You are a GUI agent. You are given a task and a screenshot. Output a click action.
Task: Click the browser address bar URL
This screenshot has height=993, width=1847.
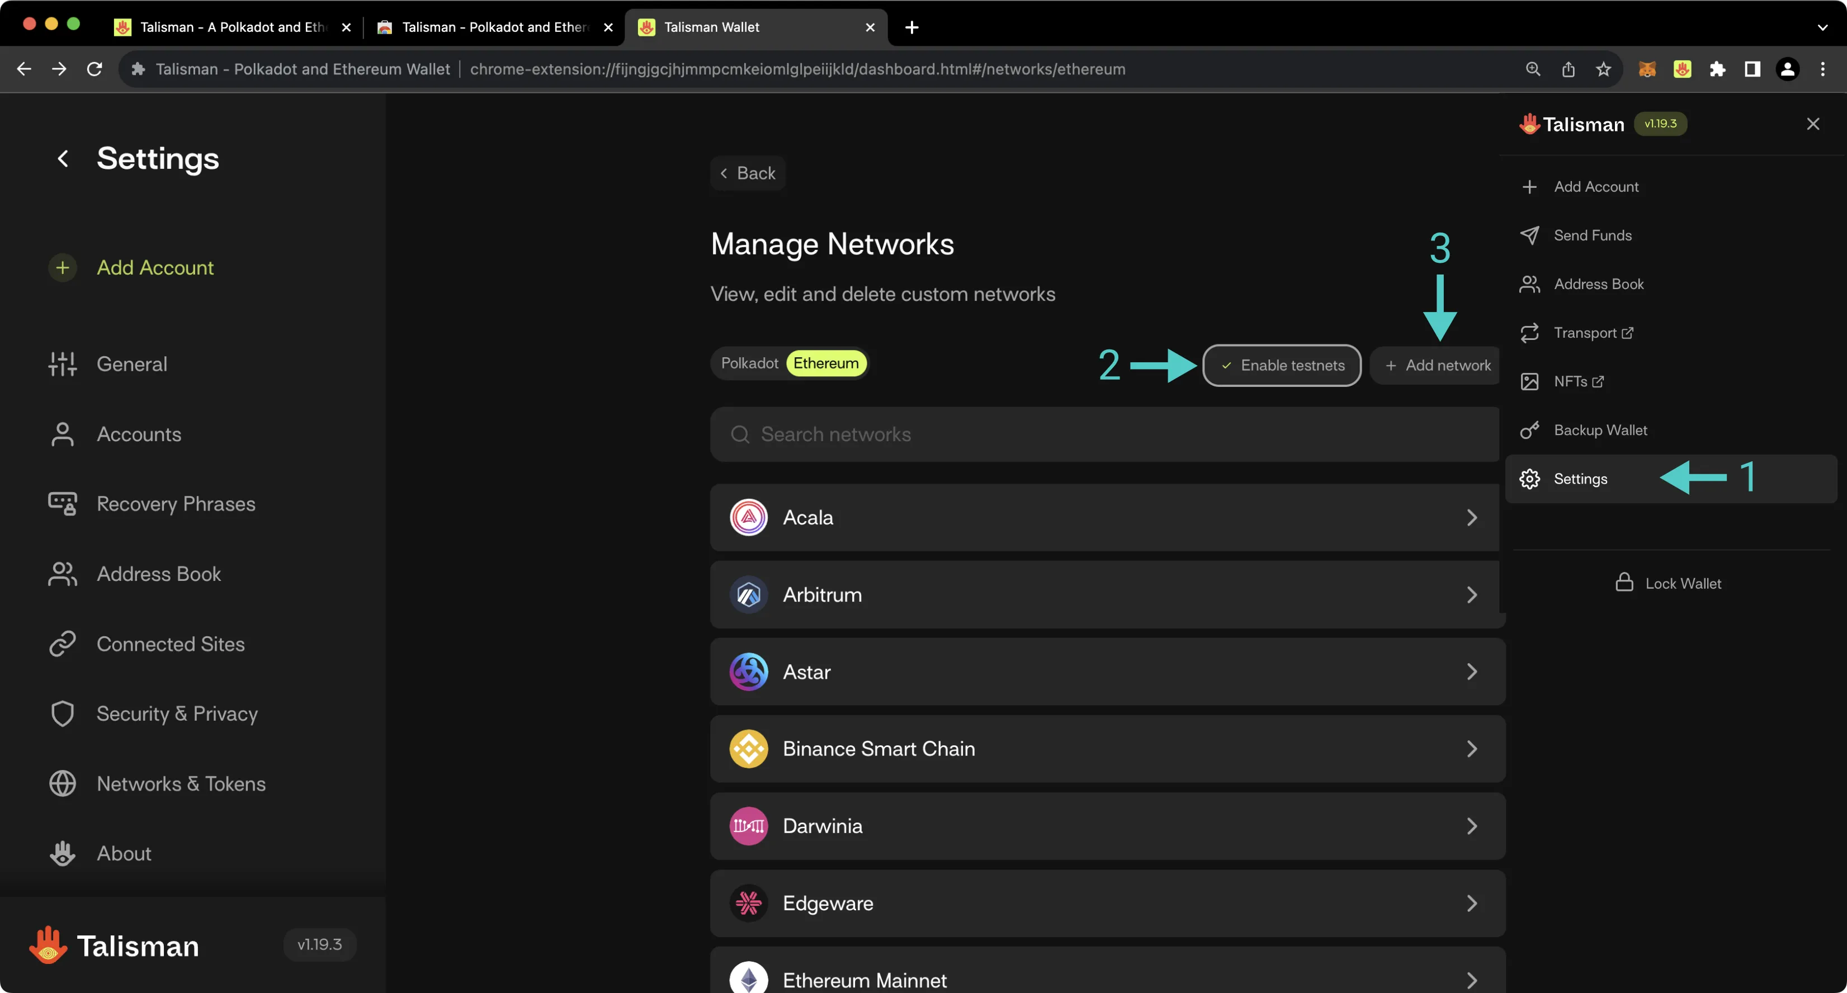click(797, 69)
